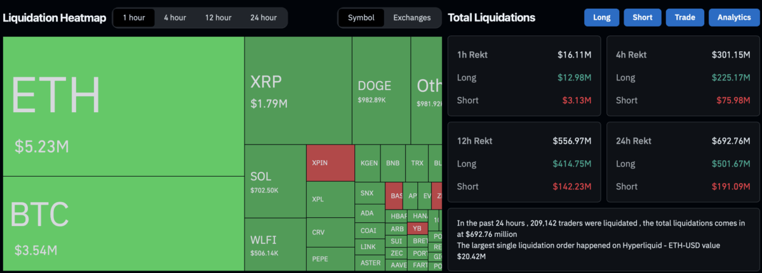Select the 1 hour timeframe tab
Screen dimensions: 762x273
133,18
